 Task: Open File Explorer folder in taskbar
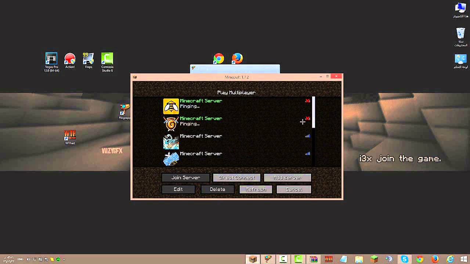click(359, 259)
